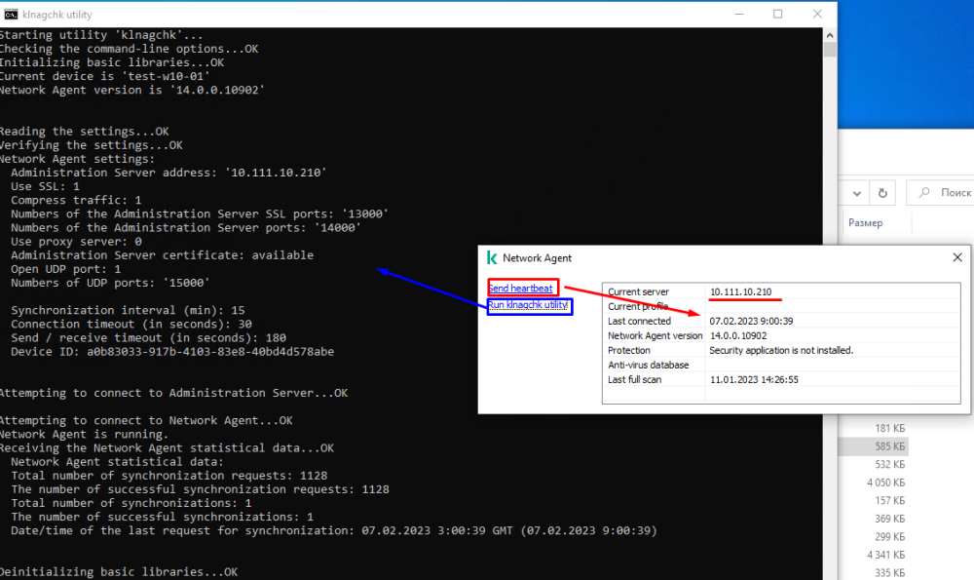Click the 'Use SSL: 1' console line
This screenshot has width=974, height=580.
[45, 186]
